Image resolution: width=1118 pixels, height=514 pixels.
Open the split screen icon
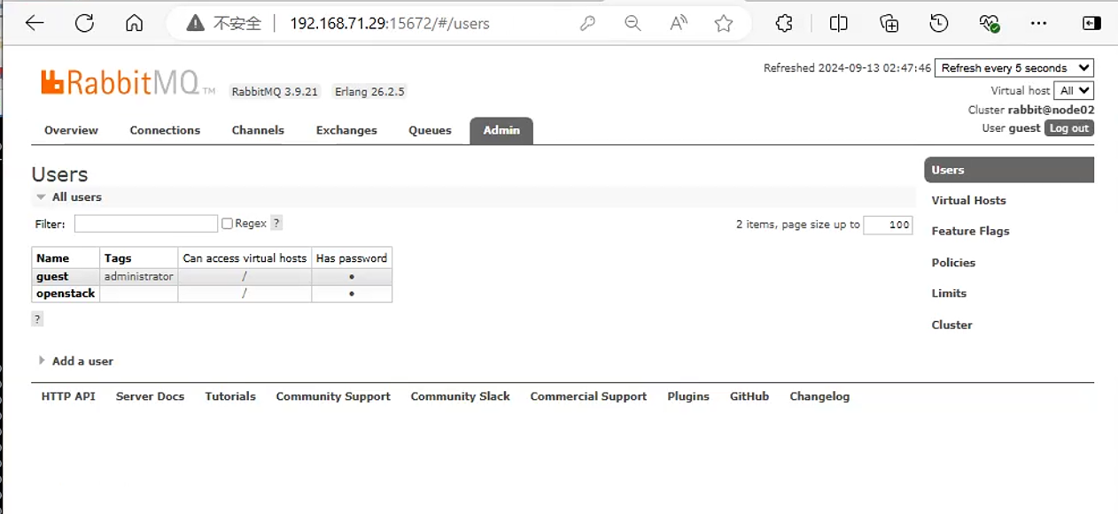coord(838,24)
